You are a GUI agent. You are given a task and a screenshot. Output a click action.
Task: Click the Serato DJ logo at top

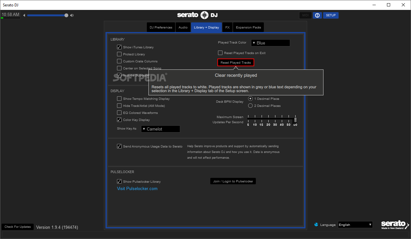tap(197, 15)
